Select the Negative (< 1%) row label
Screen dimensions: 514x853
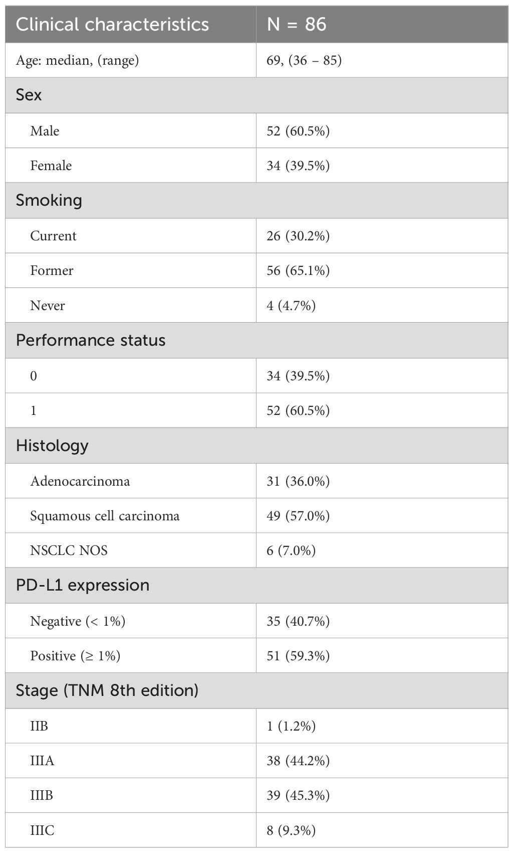coord(78,621)
